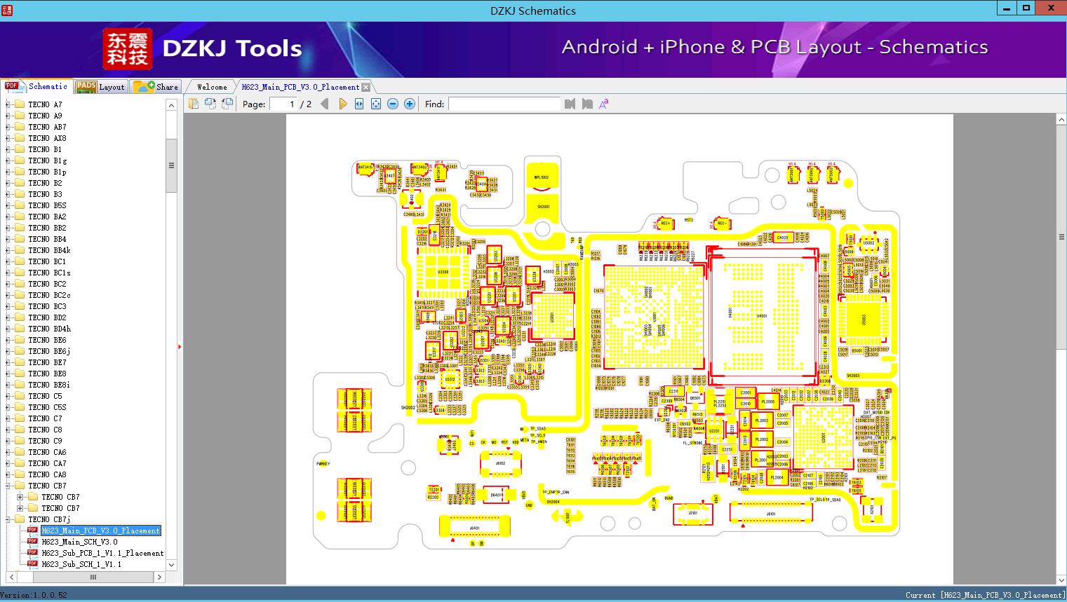Click the tree panel scroll up arrow
Image resolution: width=1067 pixels, height=602 pixels.
pyautogui.click(x=171, y=105)
